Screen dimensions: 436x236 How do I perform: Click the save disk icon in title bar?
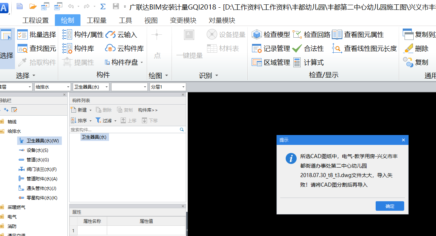(116, 6)
